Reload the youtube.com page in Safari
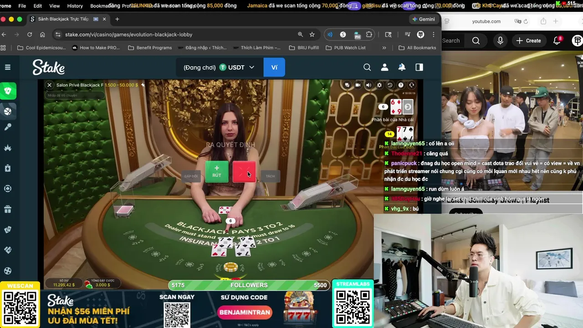 pyautogui.click(x=526, y=21)
